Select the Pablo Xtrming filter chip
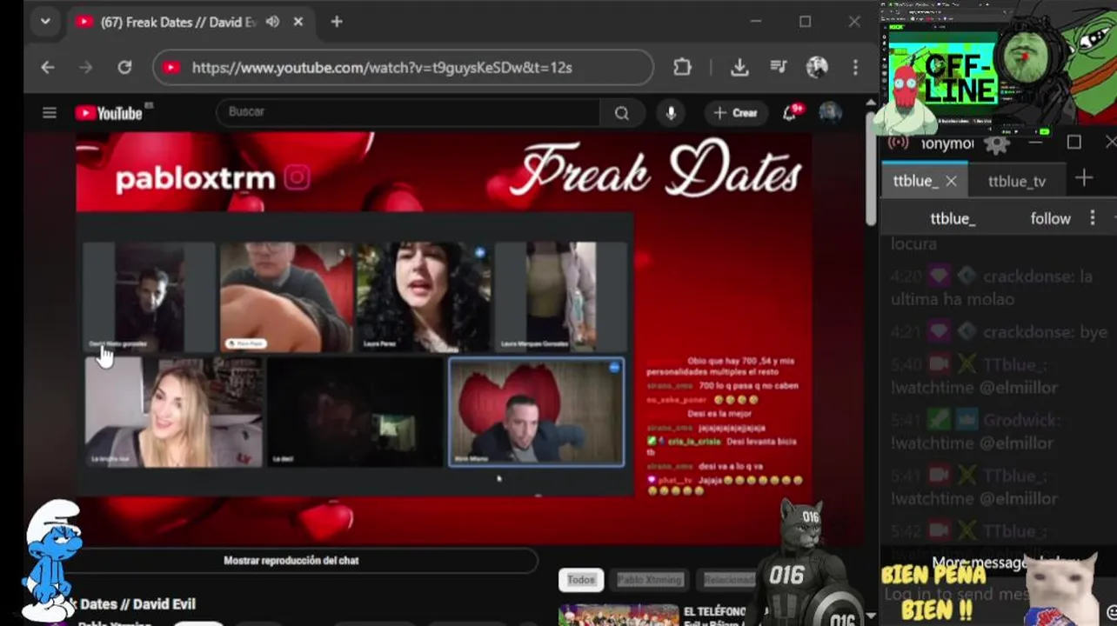 point(650,579)
